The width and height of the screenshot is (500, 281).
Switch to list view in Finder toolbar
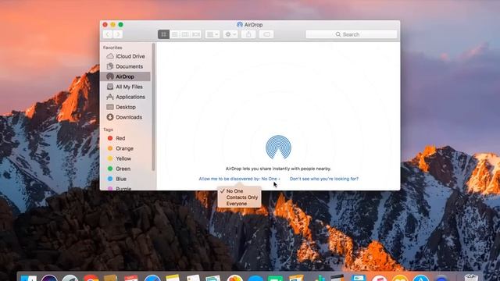[174, 34]
